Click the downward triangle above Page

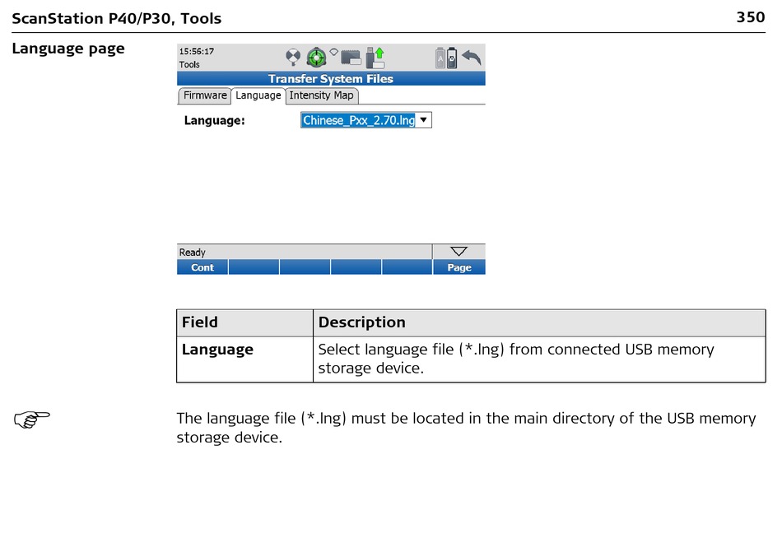pos(458,251)
